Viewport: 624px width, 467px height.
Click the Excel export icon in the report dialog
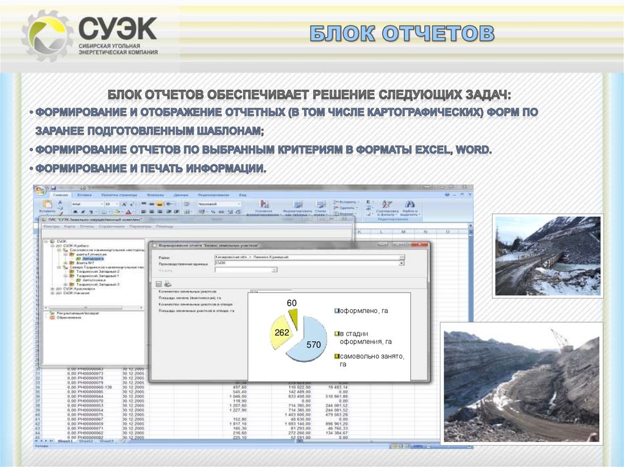[158, 284]
